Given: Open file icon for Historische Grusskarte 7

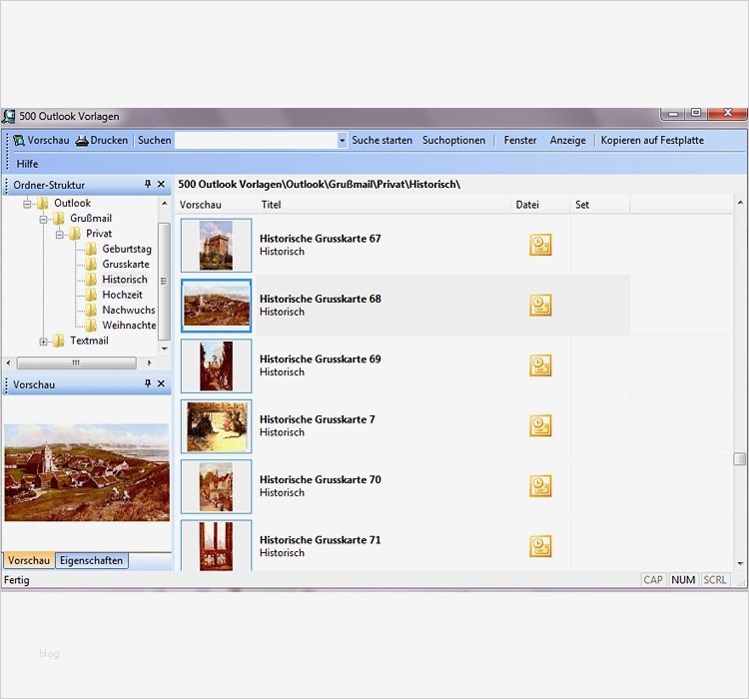Looking at the screenshot, I should [540, 425].
